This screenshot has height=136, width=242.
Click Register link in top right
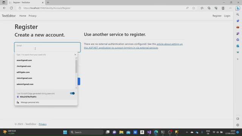pyautogui.click(x=217, y=16)
